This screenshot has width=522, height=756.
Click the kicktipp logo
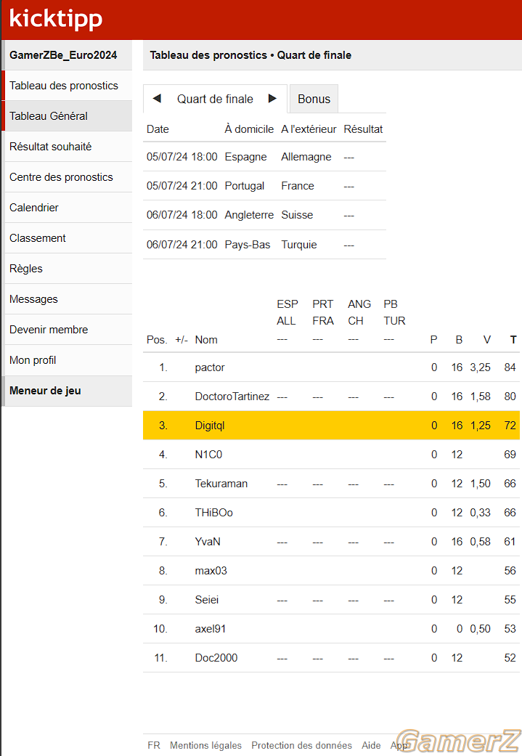(56, 20)
